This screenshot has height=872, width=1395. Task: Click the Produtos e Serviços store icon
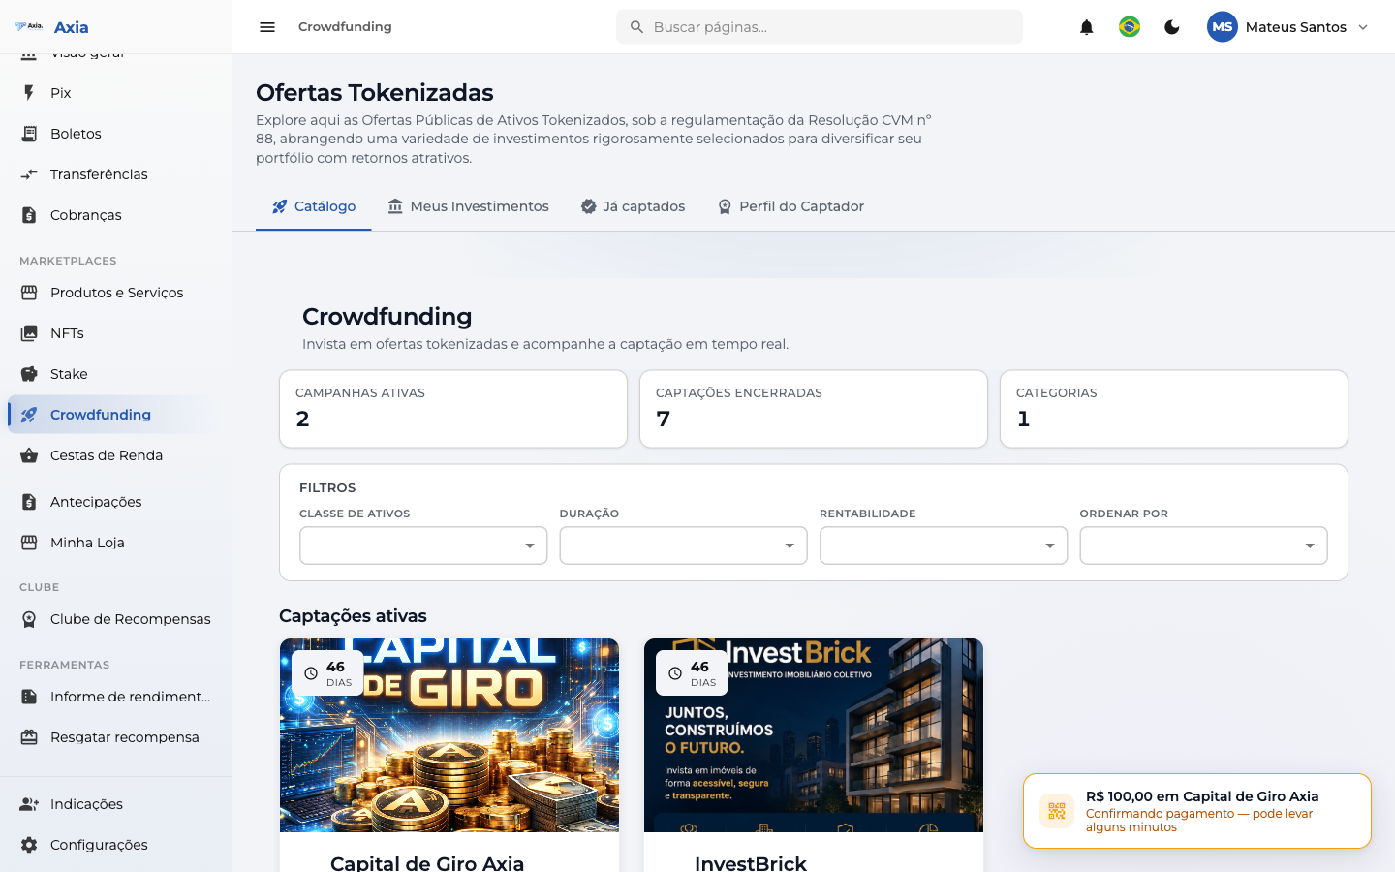pos(29,293)
